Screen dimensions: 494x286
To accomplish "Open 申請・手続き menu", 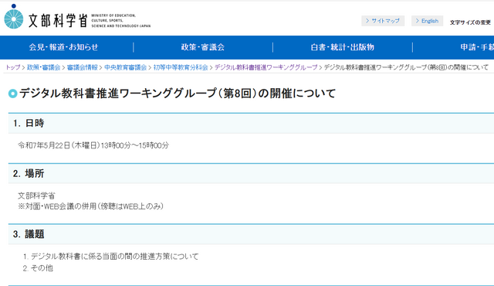I will point(477,47).
